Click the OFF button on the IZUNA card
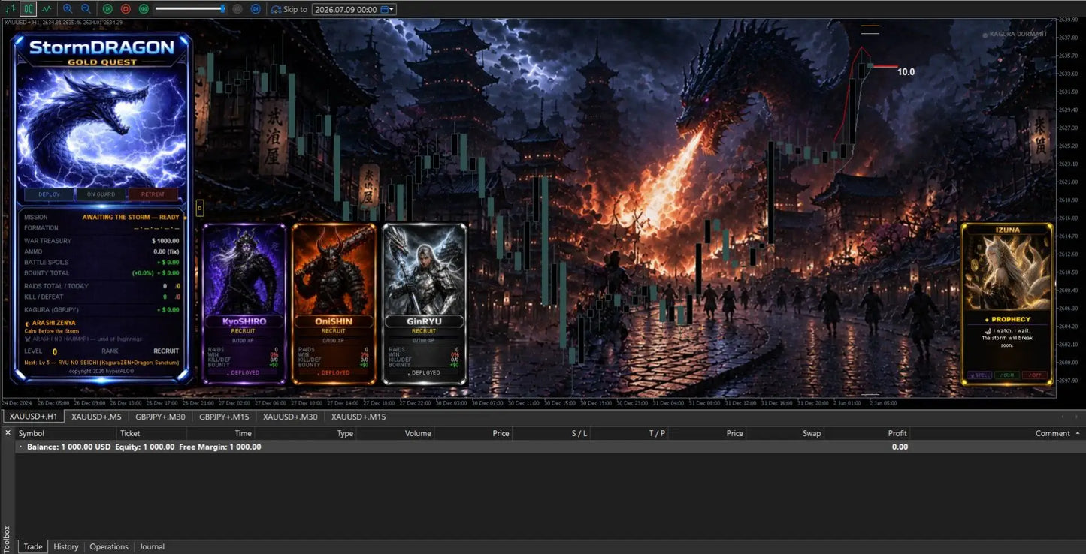Image resolution: width=1086 pixels, height=554 pixels. click(1035, 375)
